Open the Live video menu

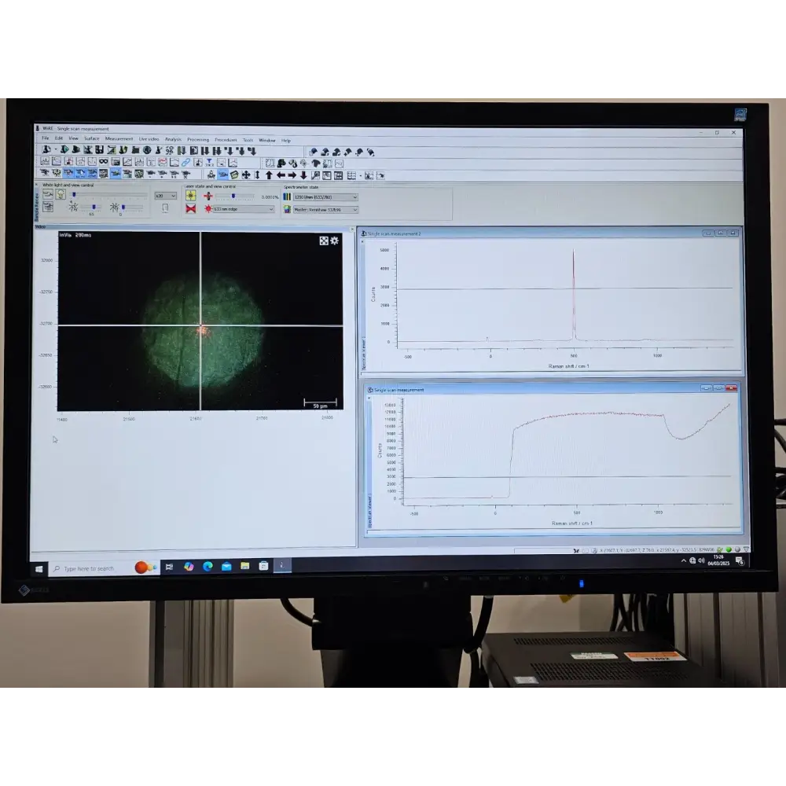(149, 138)
